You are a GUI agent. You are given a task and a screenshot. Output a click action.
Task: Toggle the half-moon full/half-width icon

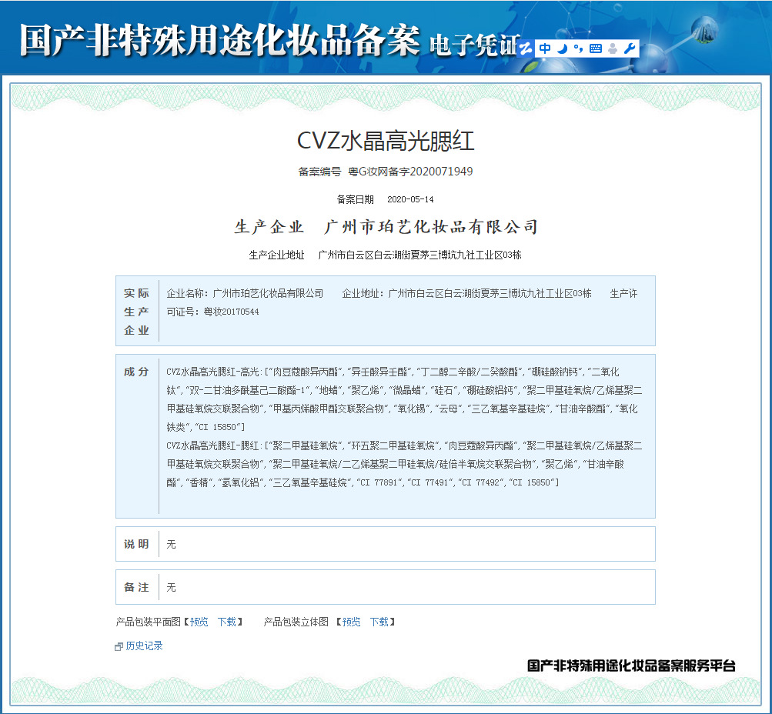(x=563, y=48)
